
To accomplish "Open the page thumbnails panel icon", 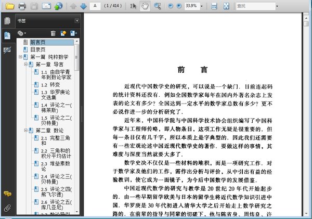I will tap(7, 21).
